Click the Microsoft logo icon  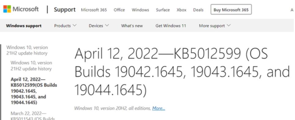coord(7,9)
